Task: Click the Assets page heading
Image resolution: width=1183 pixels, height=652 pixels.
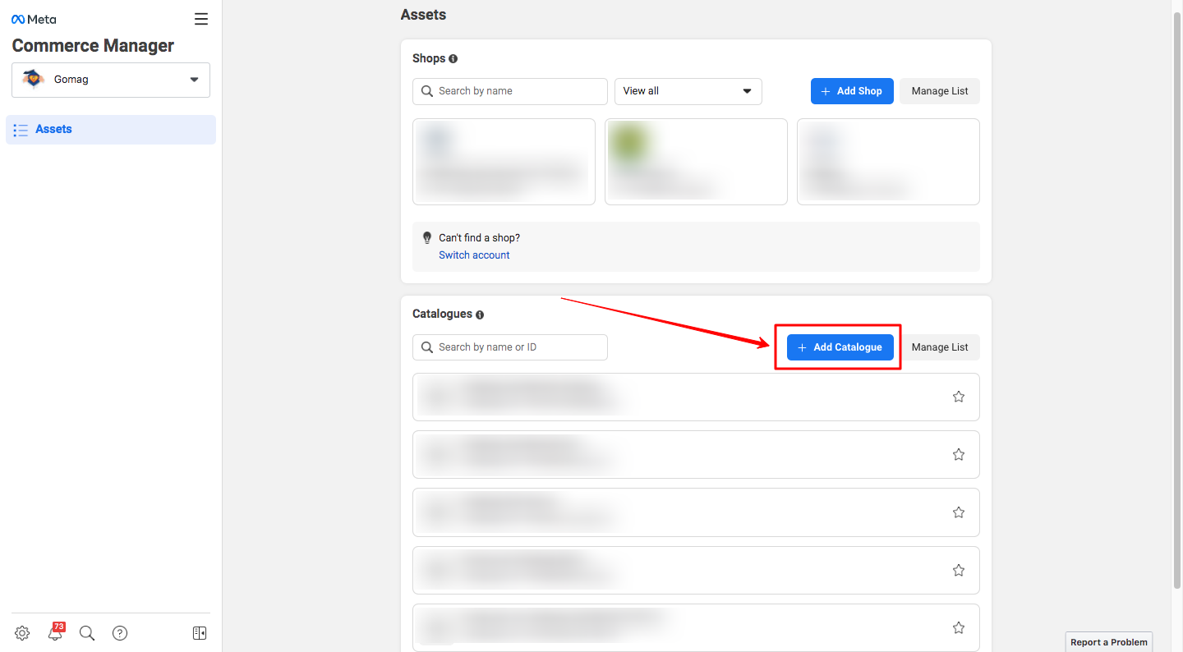Action: (x=423, y=15)
